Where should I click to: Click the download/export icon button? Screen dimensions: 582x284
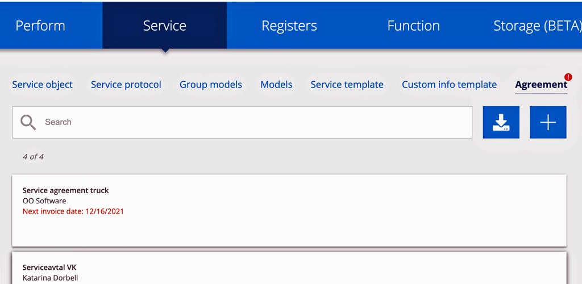tap(501, 122)
